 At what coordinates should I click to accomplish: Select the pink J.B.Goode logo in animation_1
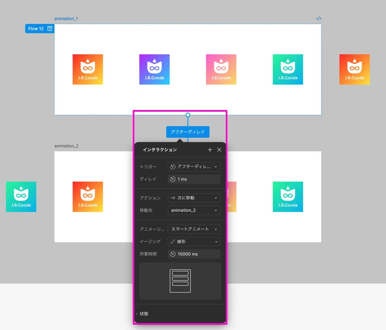pos(221,69)
